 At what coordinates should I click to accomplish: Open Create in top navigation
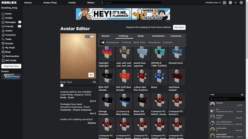(x=72, y=3)
